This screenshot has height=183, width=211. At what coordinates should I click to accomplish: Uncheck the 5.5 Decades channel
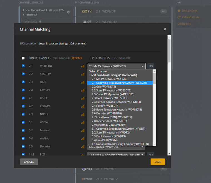[x=23, y=146]
